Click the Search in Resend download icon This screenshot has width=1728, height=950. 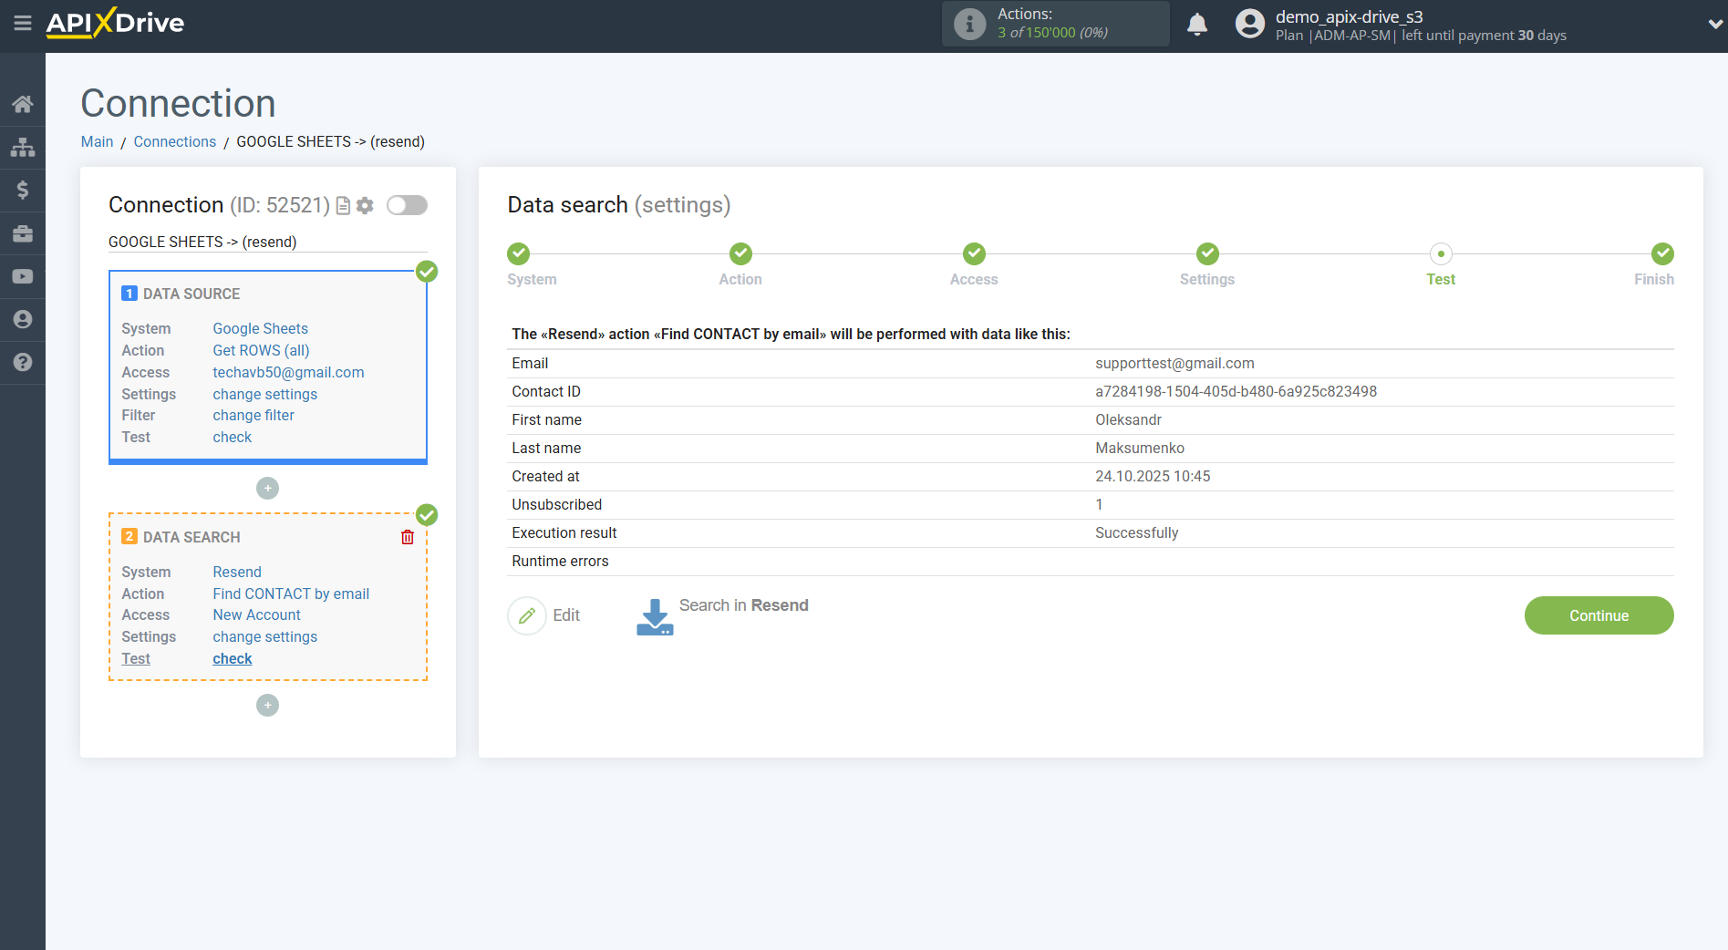(655, 616)
